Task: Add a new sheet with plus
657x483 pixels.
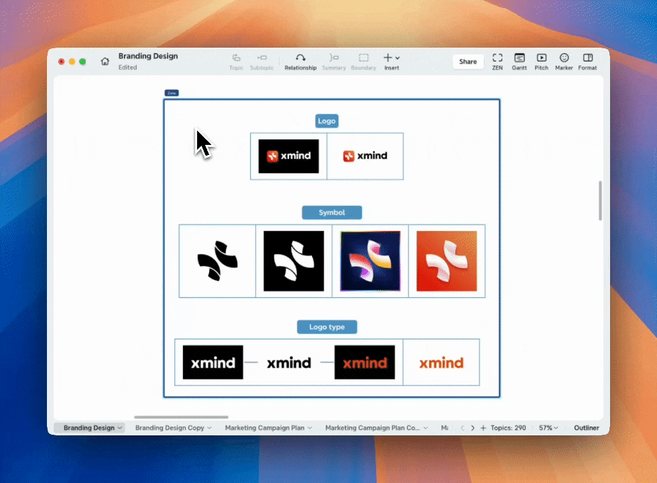Action: (x=483, y=428)
